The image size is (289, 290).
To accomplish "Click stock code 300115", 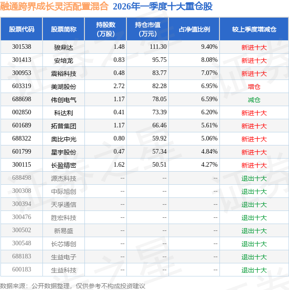I will (x=22, y=165).
